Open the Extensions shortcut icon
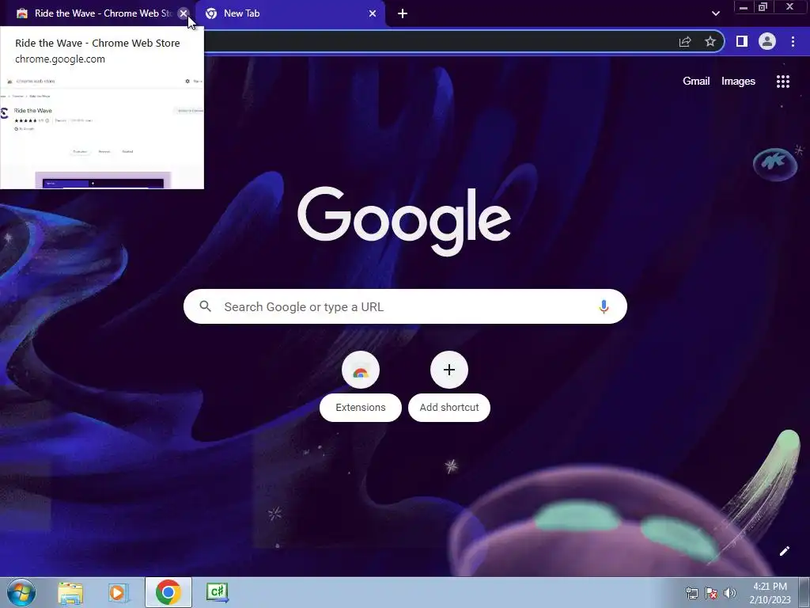Screen dimensions: 810x608 (361, 370)
